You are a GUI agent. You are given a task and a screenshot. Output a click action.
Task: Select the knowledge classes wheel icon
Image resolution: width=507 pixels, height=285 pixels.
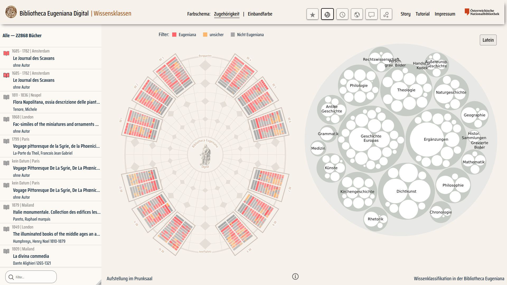pos(327,14)
